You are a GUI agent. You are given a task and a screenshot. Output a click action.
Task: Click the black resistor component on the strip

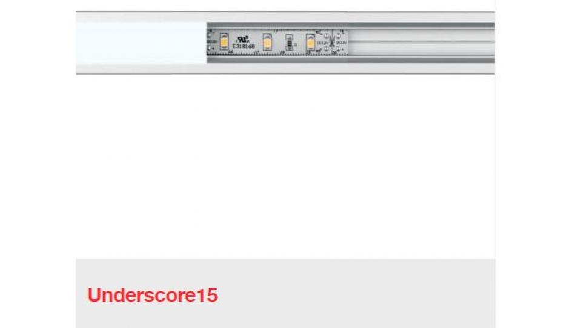coord(289,42)
